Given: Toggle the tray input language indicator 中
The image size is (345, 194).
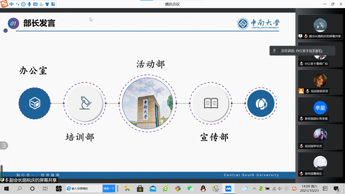Looking at the screenshot, I should pyautogui.click(x=286, y=189).
